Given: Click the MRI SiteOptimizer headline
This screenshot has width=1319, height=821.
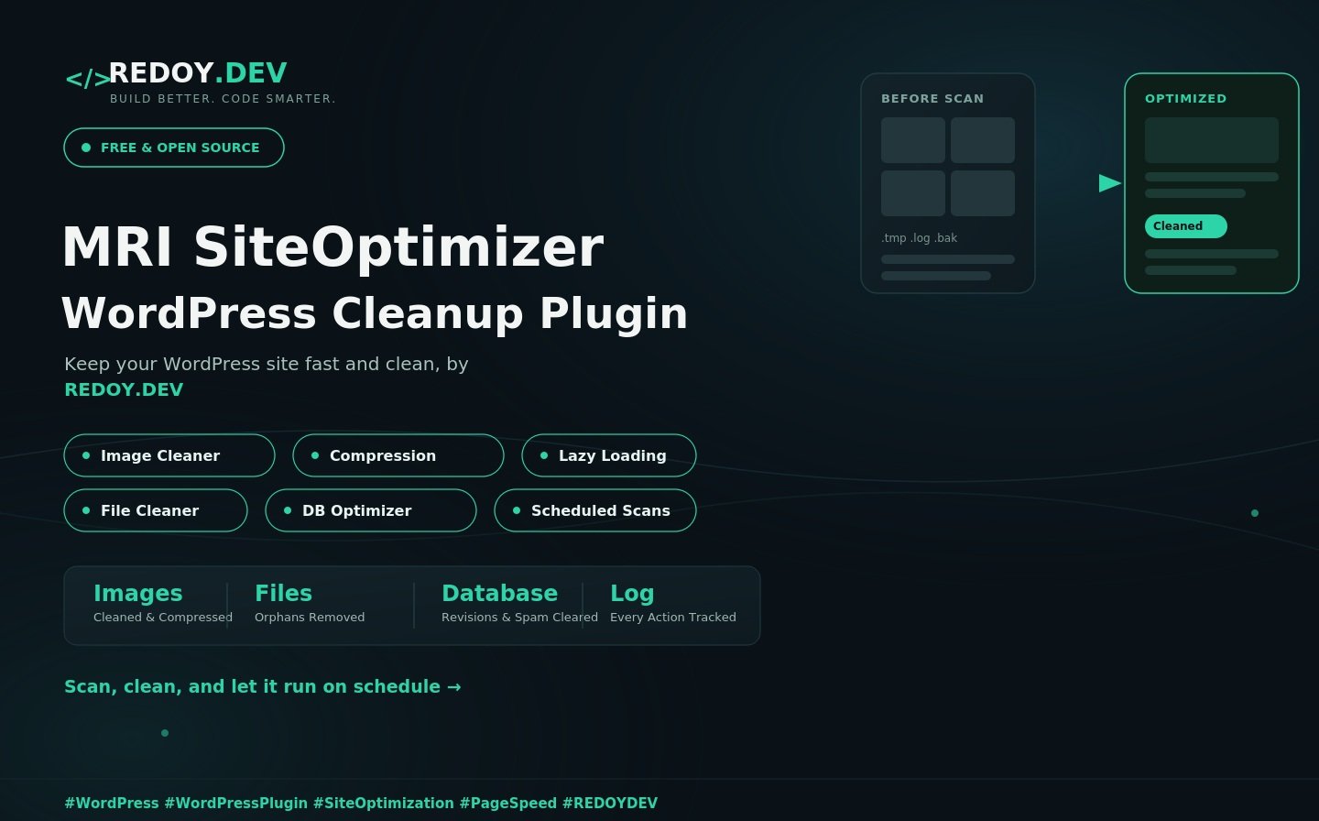Looking at the screenshot, I should pos(332,246).
